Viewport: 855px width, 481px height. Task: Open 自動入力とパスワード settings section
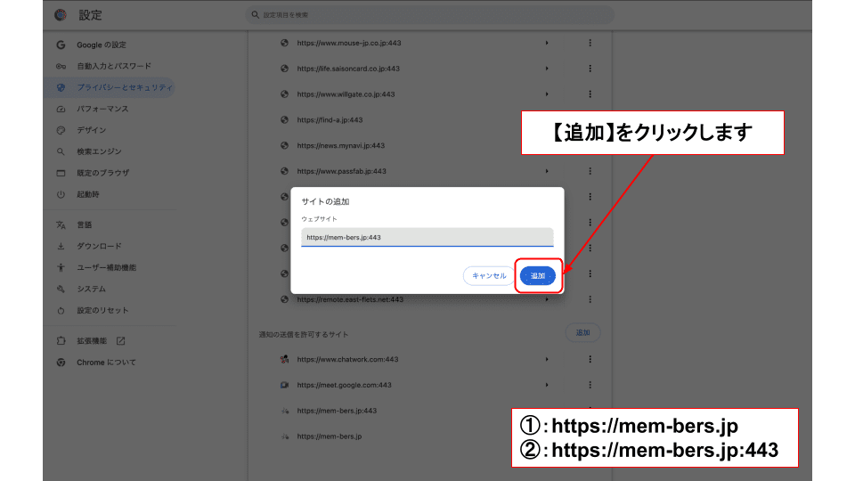113,66
